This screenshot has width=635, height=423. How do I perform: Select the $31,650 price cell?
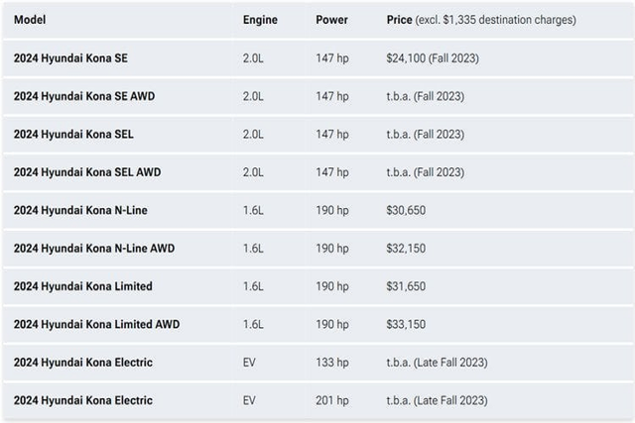click(407, 286)
